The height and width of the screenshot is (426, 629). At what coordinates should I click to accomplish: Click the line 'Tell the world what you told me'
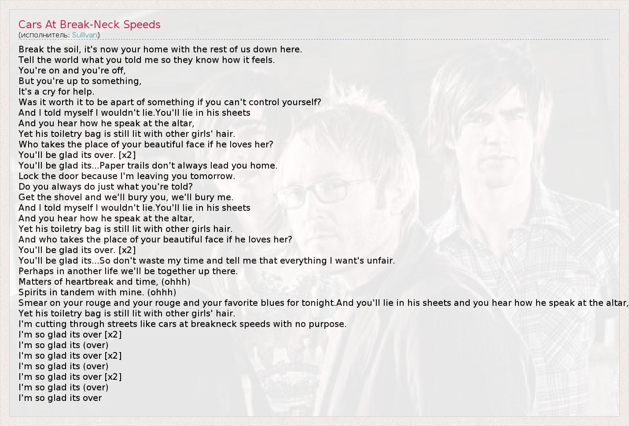pyautogui.click(x=147, y=60)
